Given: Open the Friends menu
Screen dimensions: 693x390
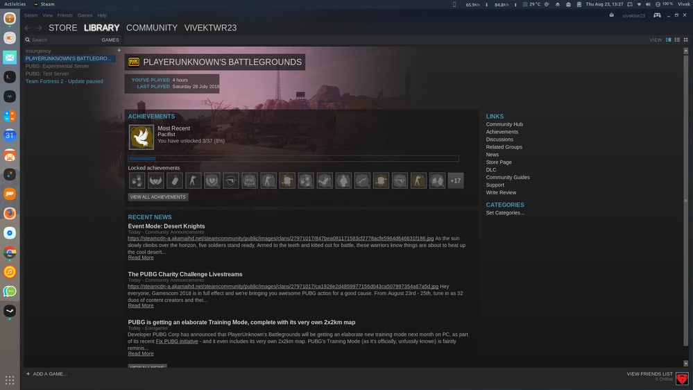Looking at the screenshot, I should click(x=65, y=15).
